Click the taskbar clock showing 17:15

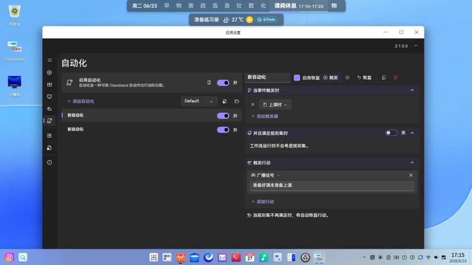pyautogui.click(x=458, y=258)
